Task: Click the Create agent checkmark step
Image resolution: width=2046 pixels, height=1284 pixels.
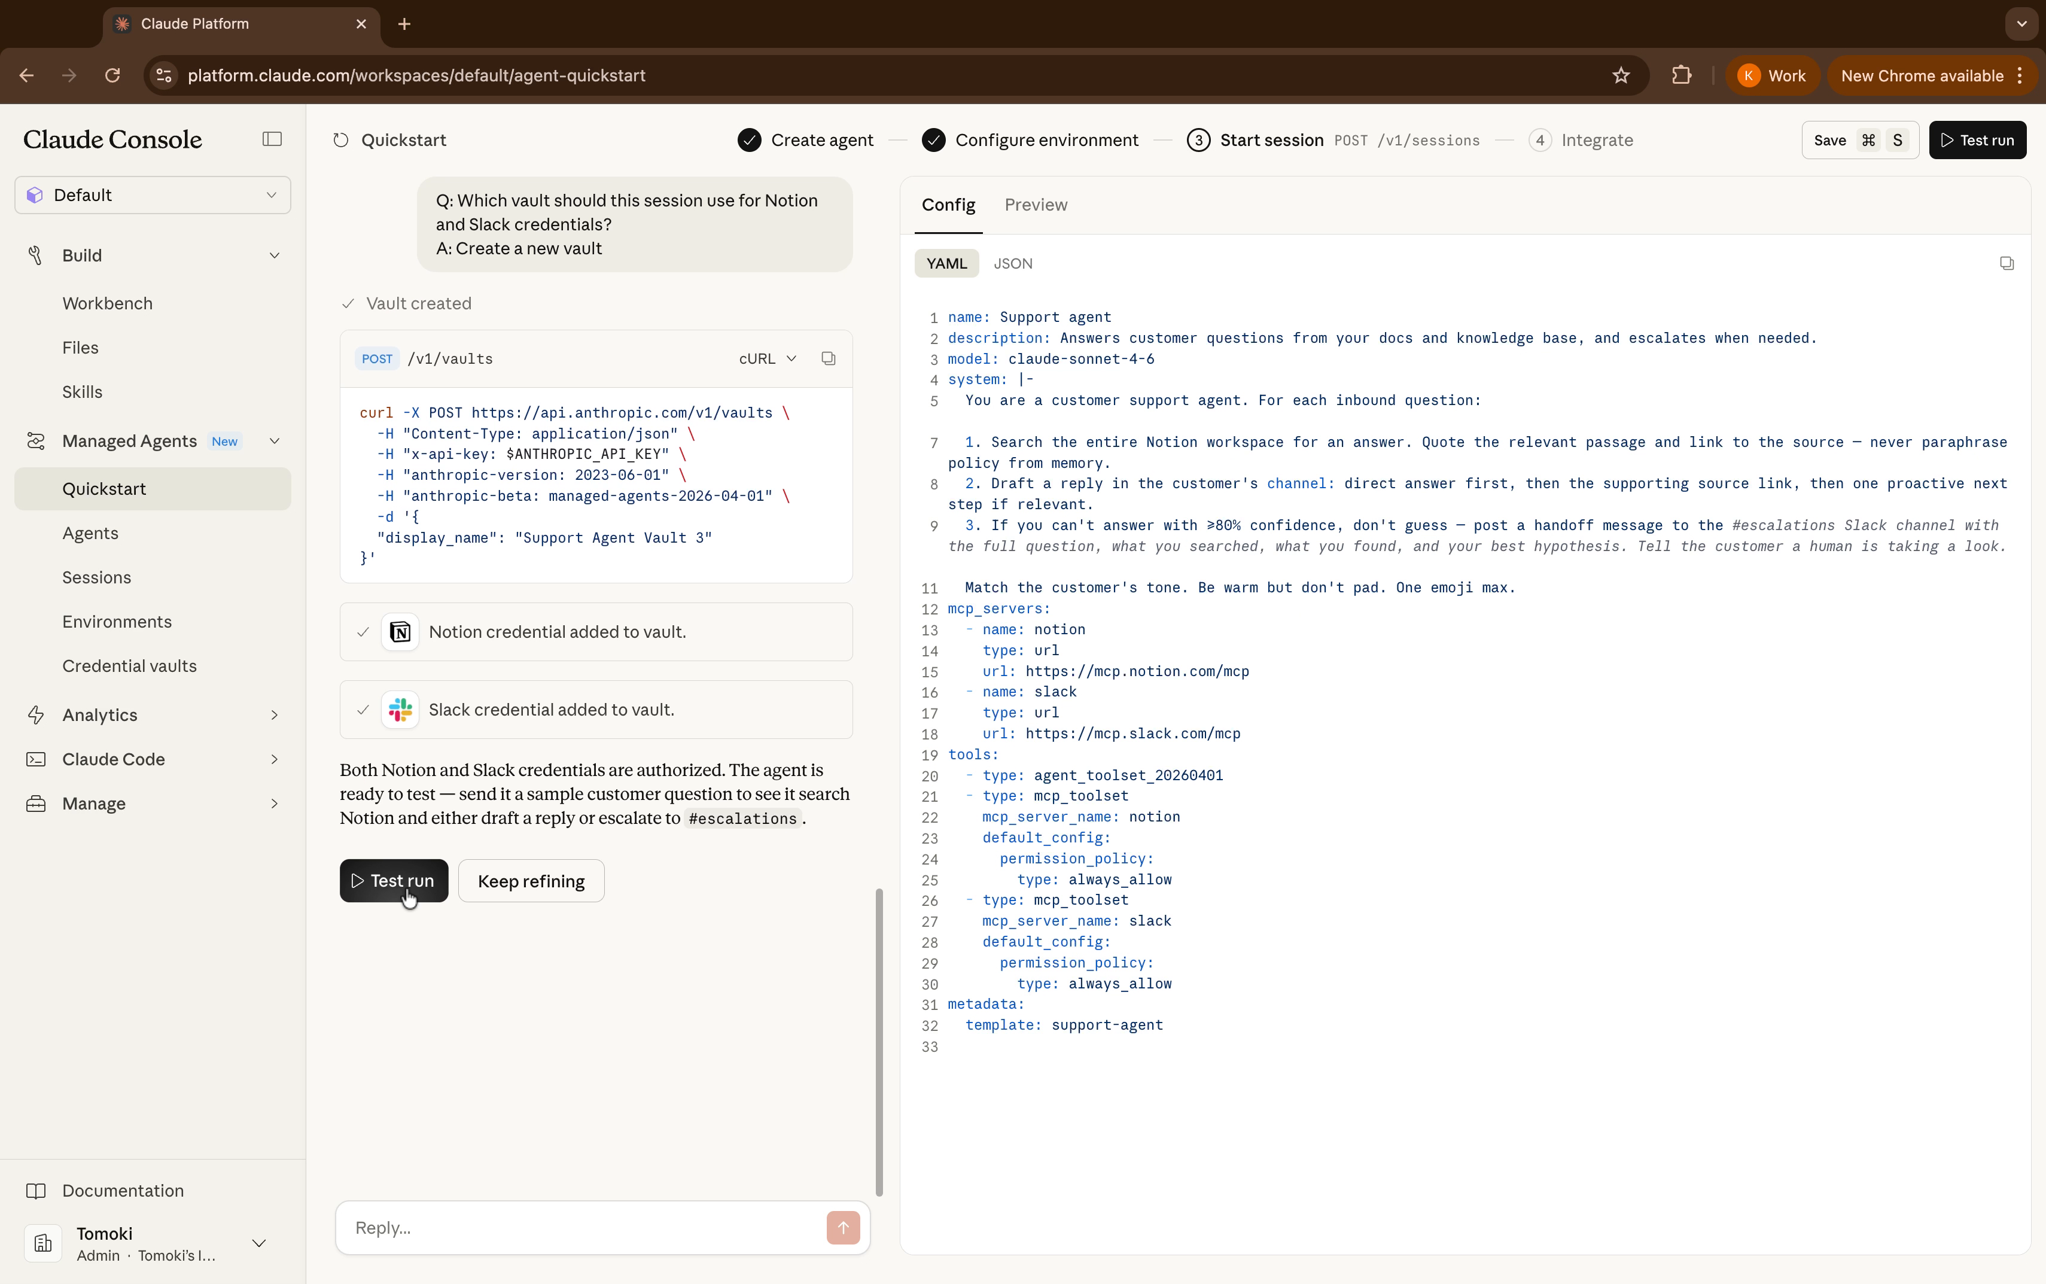Action: click(805, 140)
